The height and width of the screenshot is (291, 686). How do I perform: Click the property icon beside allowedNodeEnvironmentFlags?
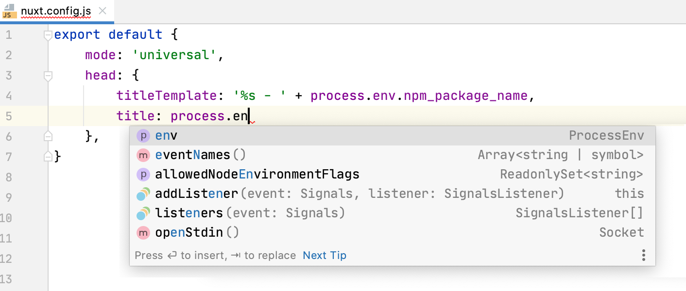pyautogui.click(x=143, y=174)
